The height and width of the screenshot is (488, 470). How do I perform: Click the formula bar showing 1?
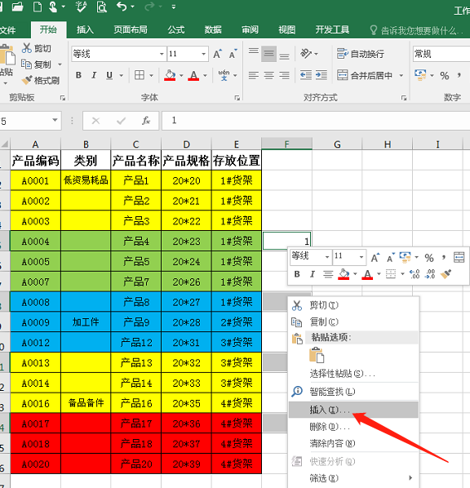(316, 121)
